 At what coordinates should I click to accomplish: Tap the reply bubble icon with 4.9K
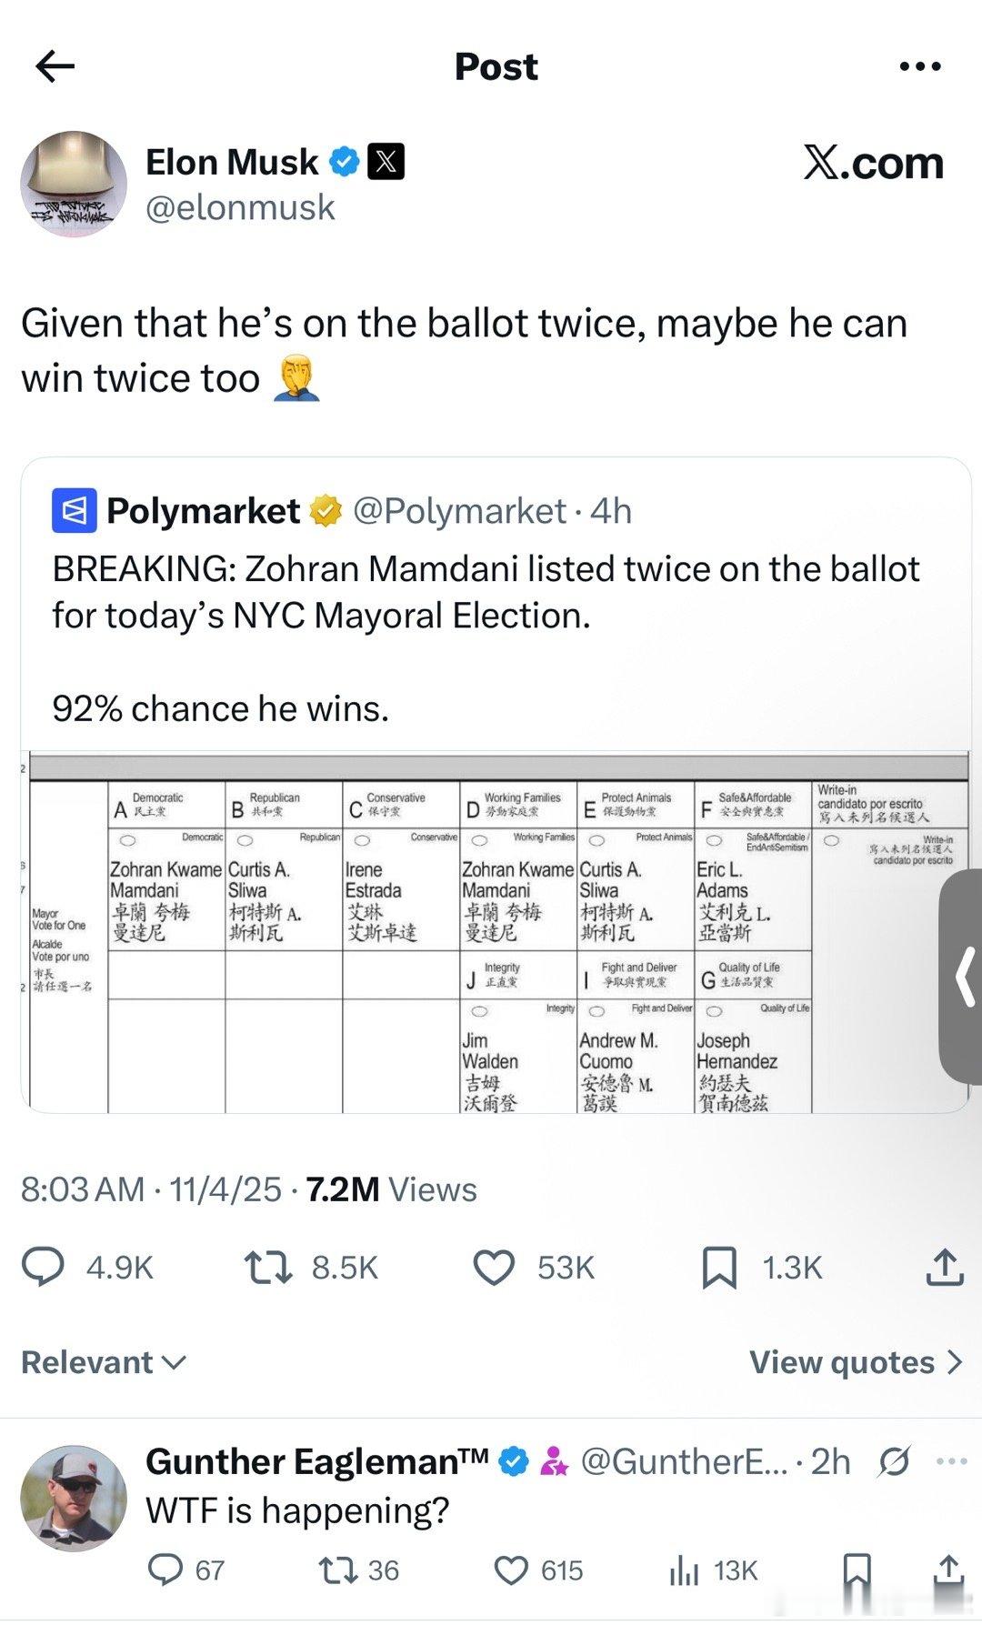click(x=44, y=1267)
